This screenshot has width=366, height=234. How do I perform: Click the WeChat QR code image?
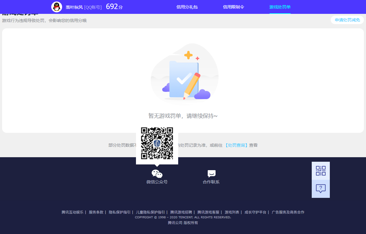157,143
